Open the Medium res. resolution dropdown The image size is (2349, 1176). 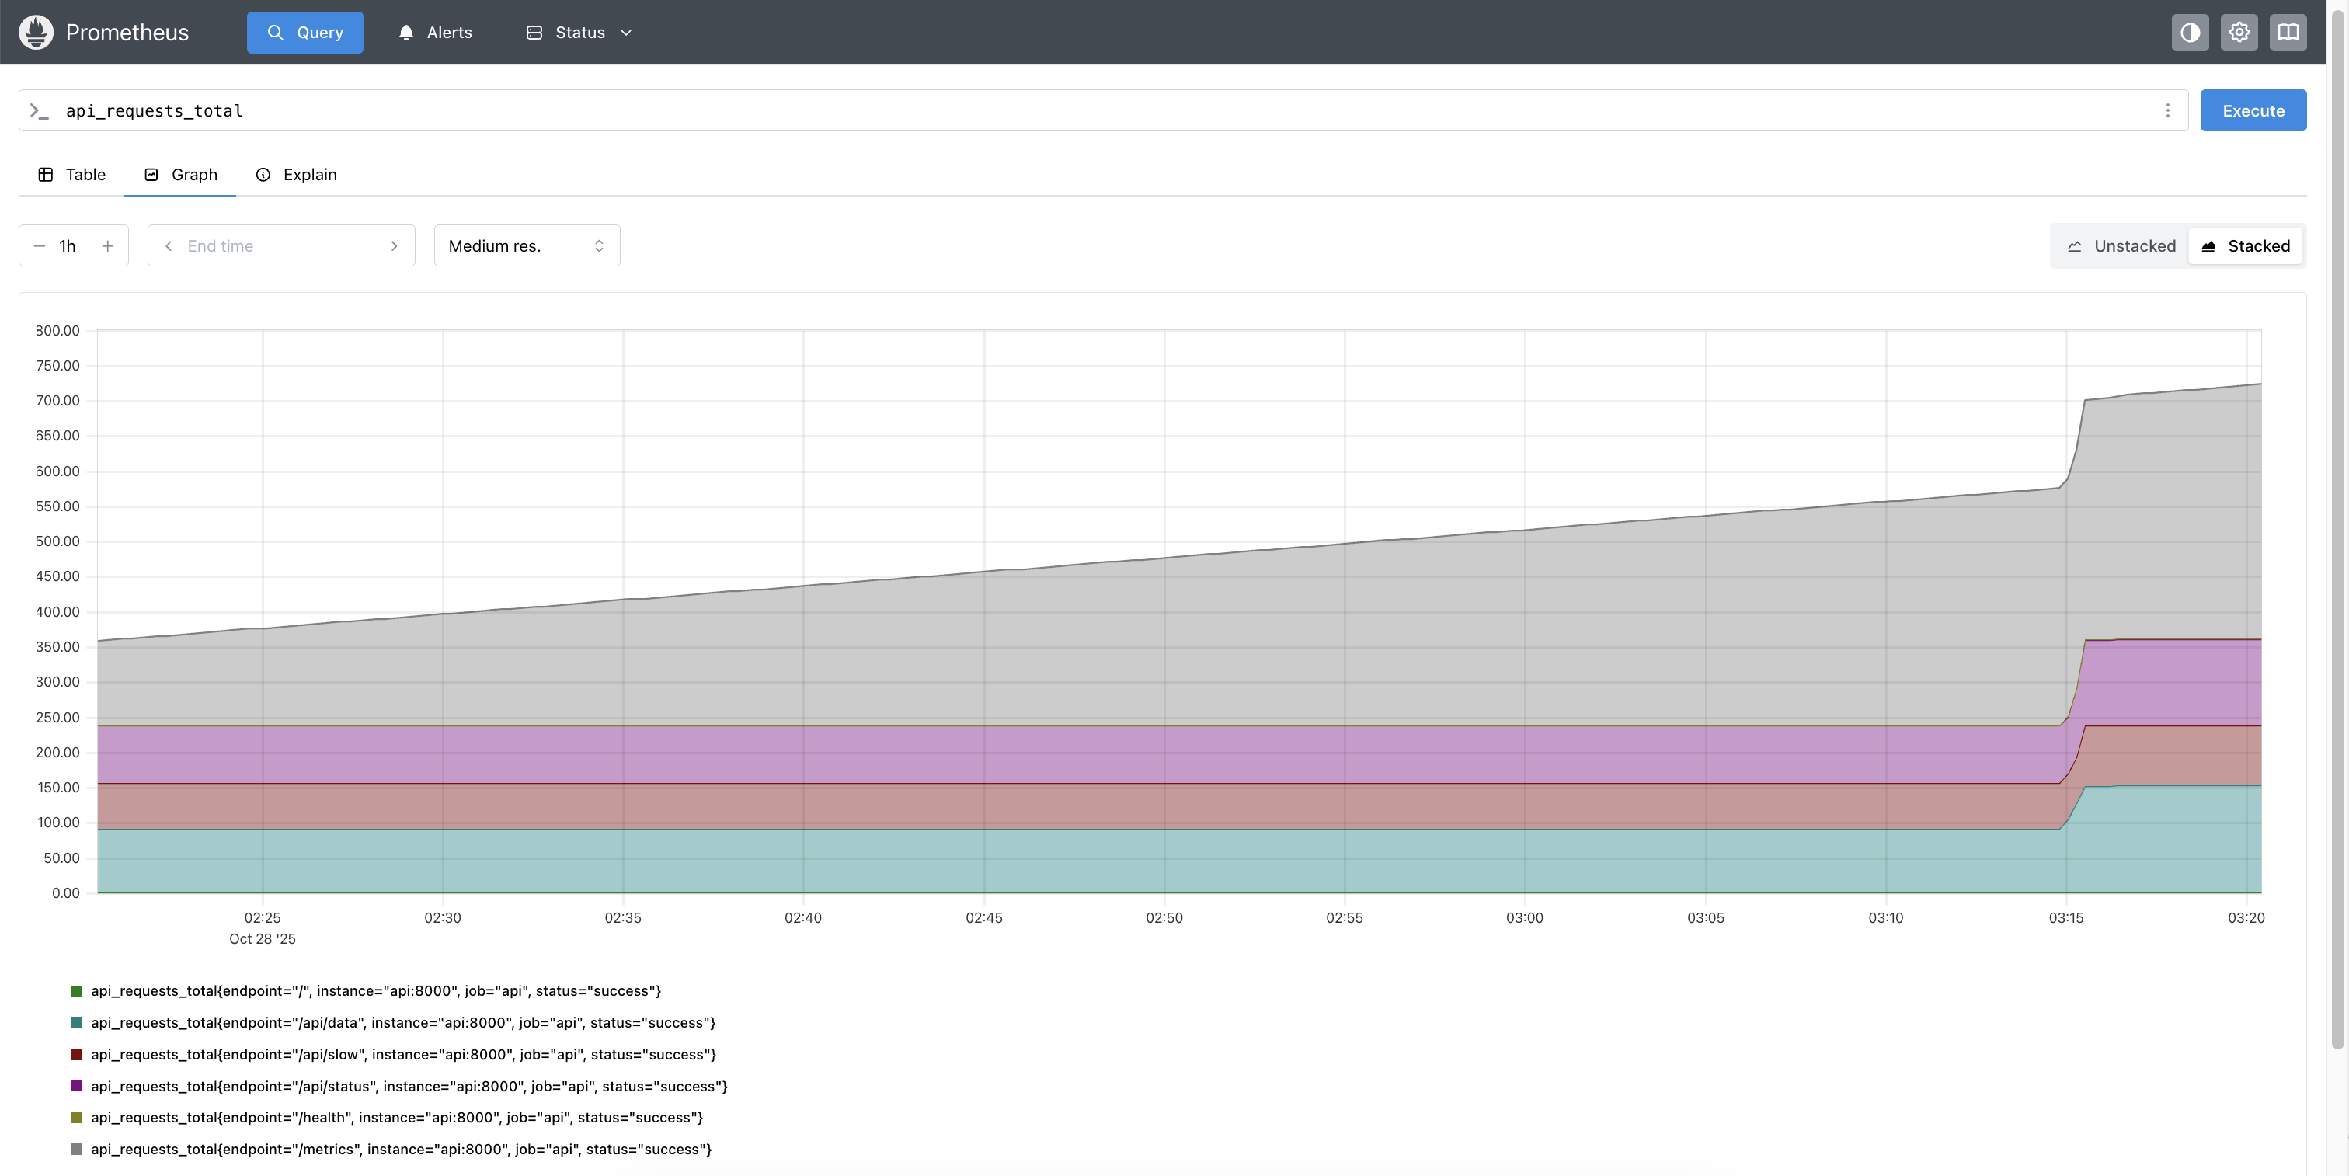click(526, 245)
